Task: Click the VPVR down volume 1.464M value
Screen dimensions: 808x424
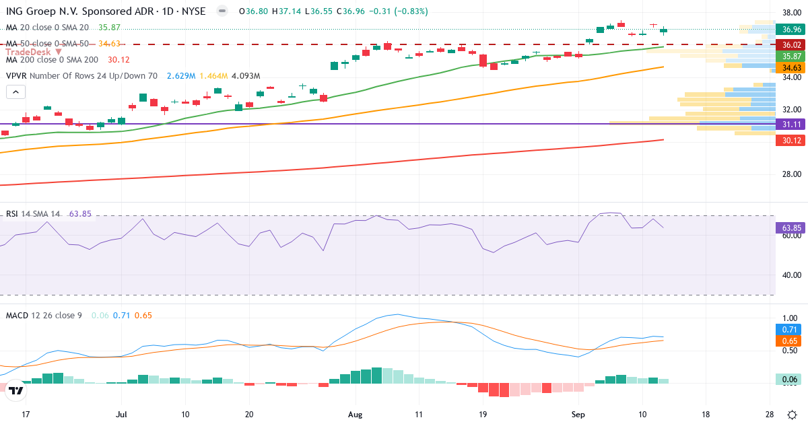Action: [x=214, y=76]
